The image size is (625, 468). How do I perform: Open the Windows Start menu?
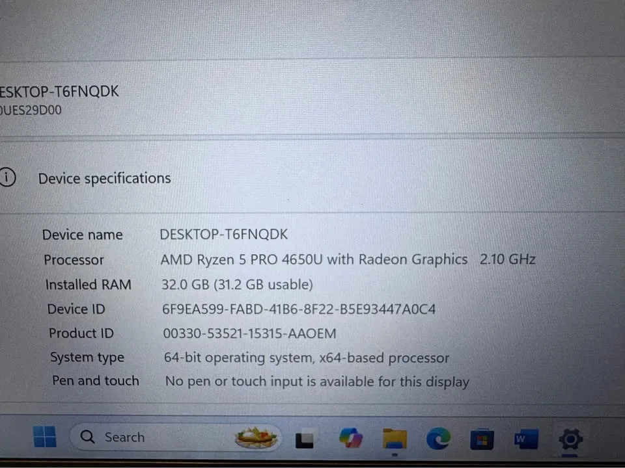tap(44, 437)
